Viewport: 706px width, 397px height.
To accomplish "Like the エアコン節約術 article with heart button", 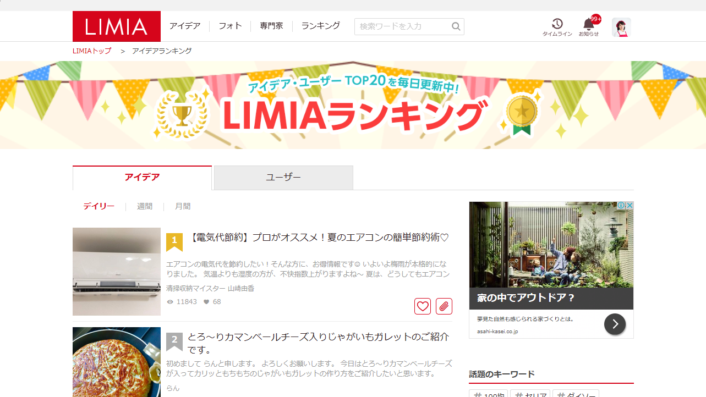I will coord(423,306).
